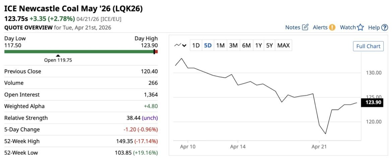Click the Watch star icon
392x159 pixels.
click(x=360, y=27)
